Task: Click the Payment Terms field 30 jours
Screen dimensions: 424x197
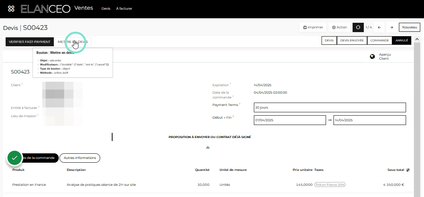Action: coord(330,107)
